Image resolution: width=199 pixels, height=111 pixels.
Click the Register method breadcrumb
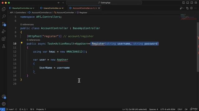coord(82,13)
